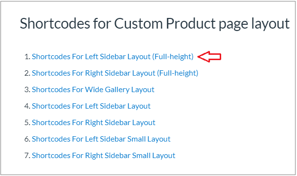Click list number 4 marker

27,106
